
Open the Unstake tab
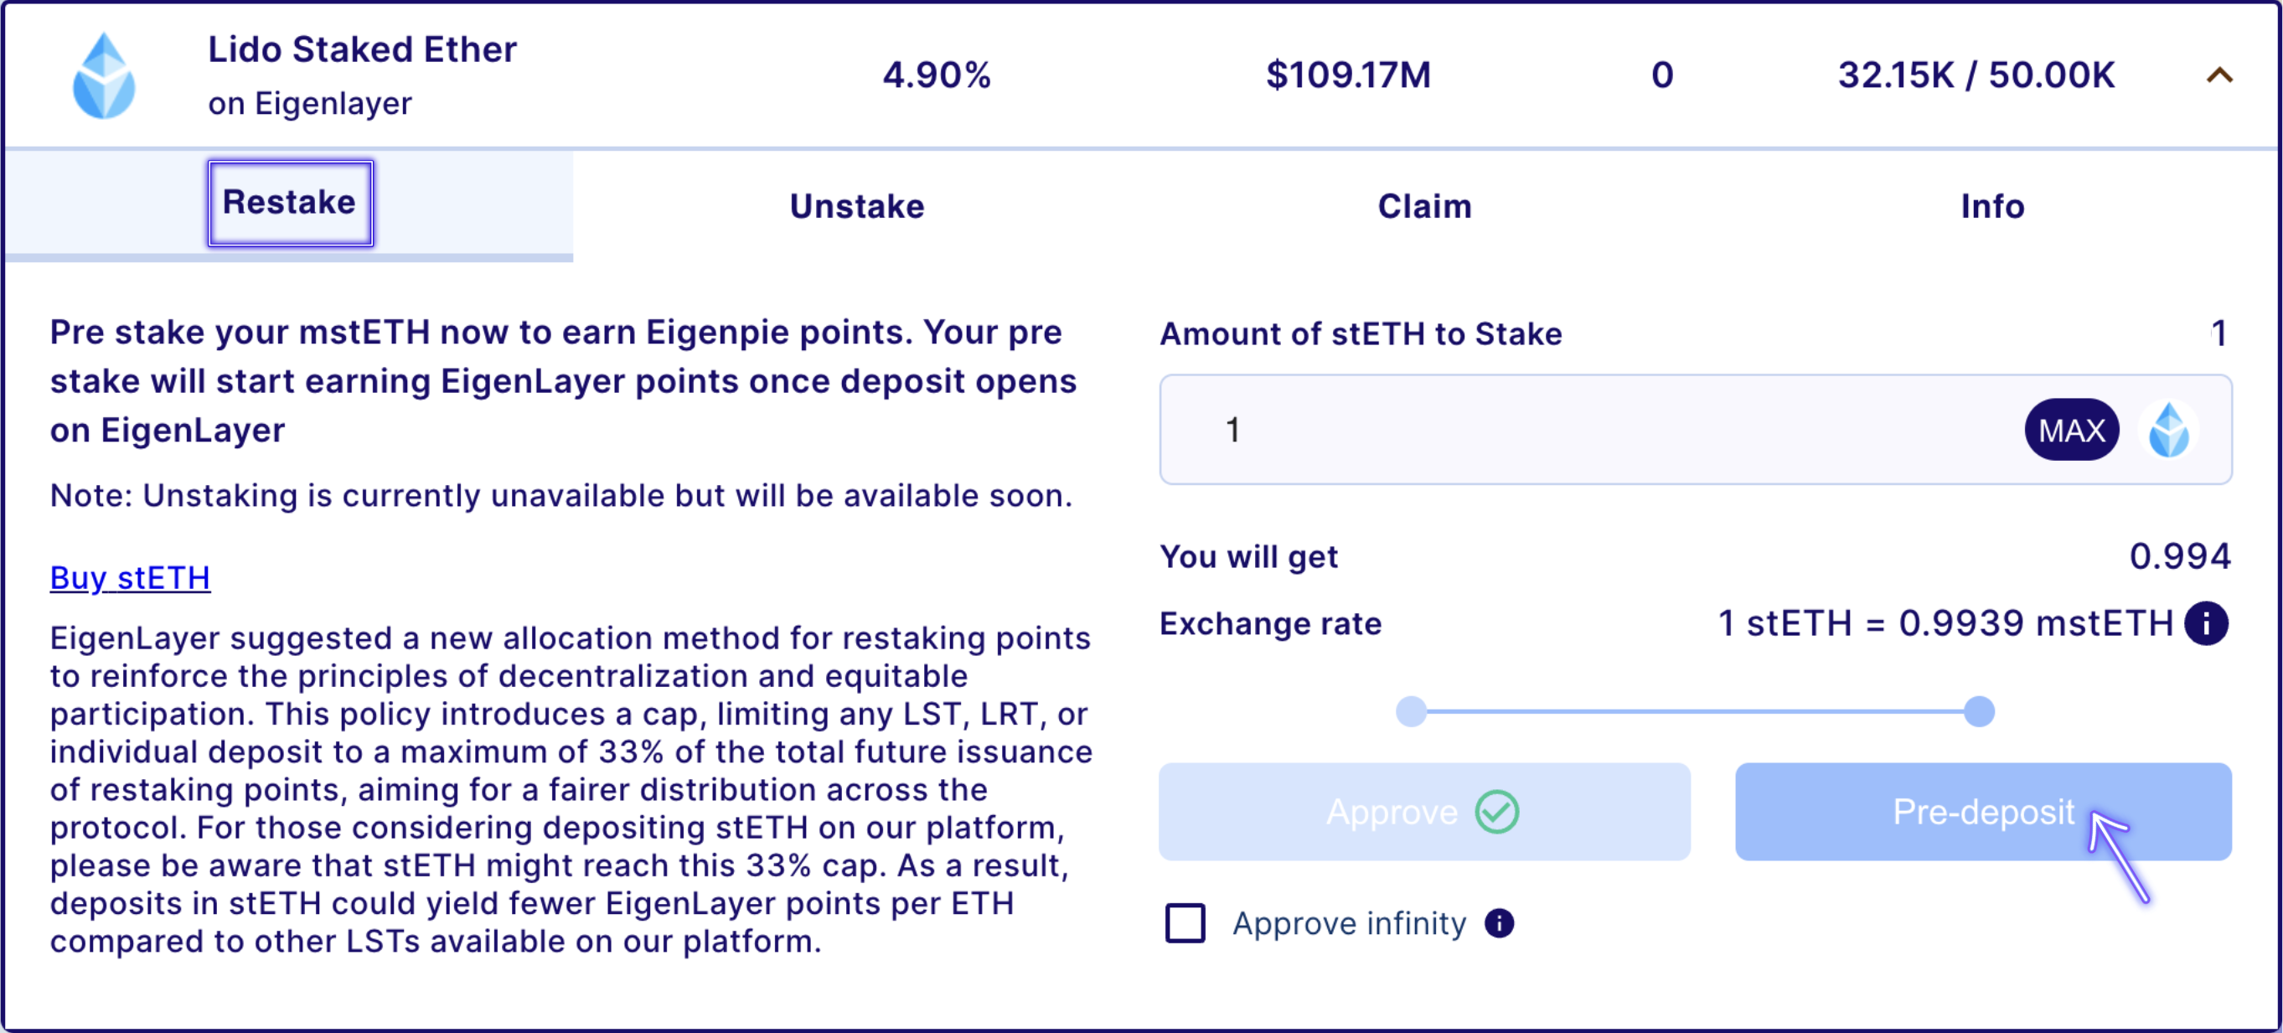pyautogui.click(x=857, y=206)
